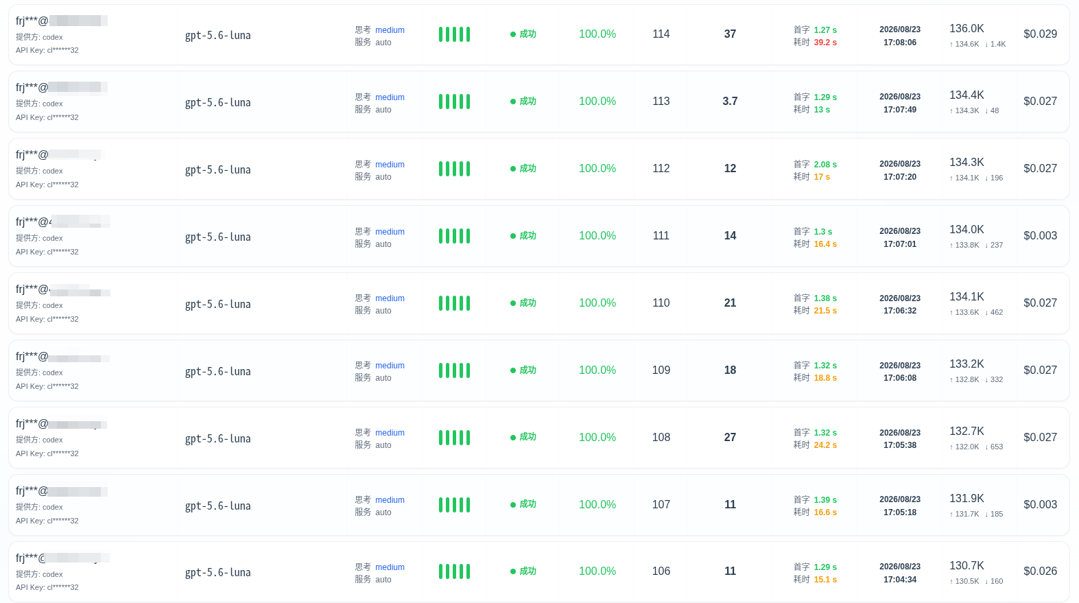
Task: Select the user email in the 17:05:38 row
Action: (x=62, y=424)
